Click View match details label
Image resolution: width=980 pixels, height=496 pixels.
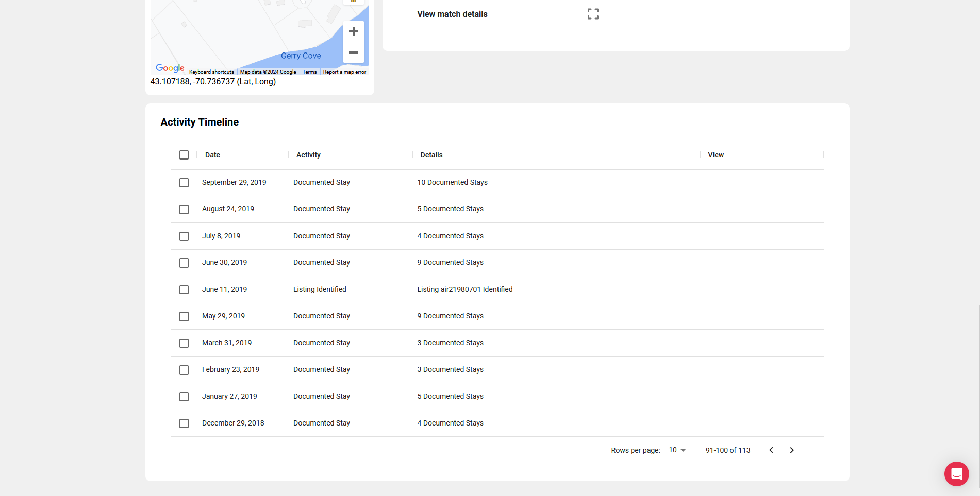452,14
